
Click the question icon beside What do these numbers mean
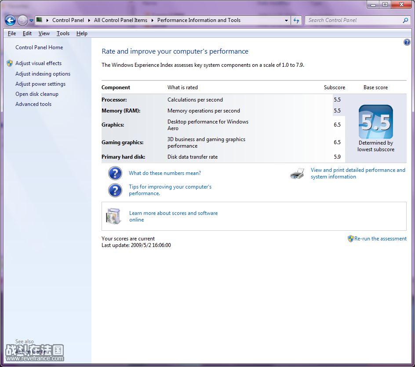[x=115, y=173]
